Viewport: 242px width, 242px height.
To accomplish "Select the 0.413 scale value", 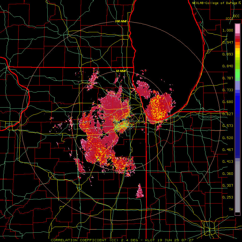I will 228,161.
